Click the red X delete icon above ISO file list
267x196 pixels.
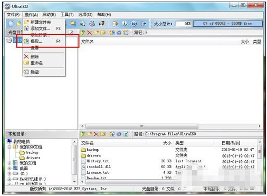coord(90,33)
